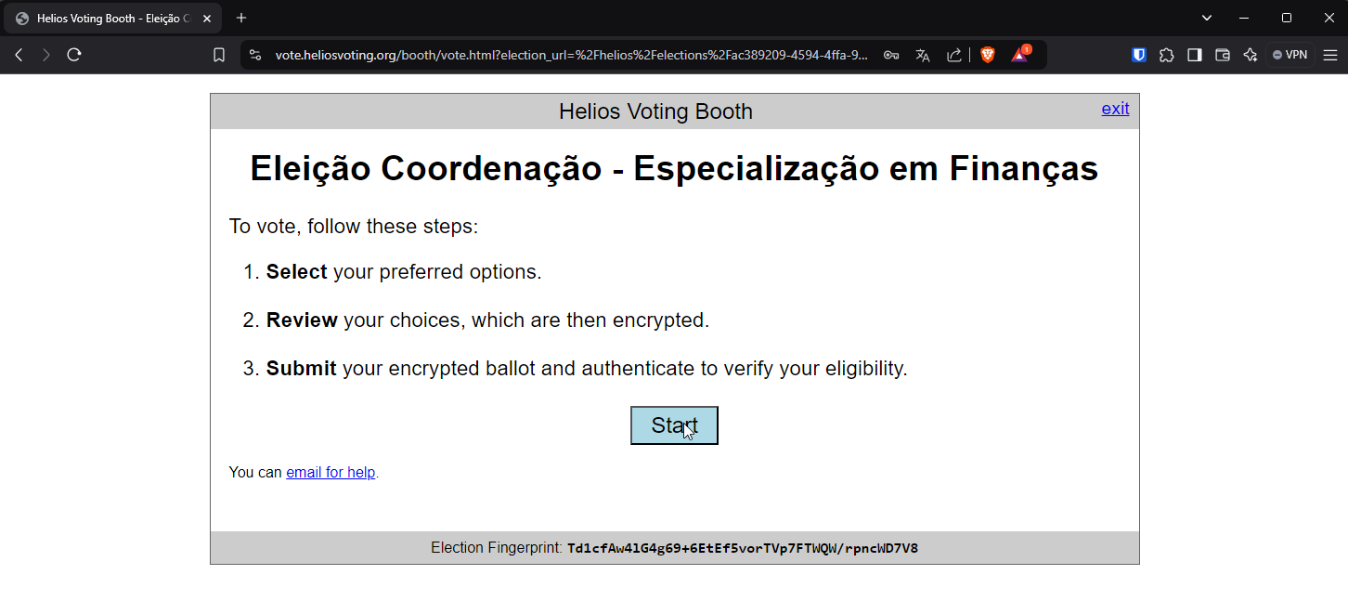Click the Bitwarden extension icon
Screen dimensions: 1348x601
tap(1139, 55)
